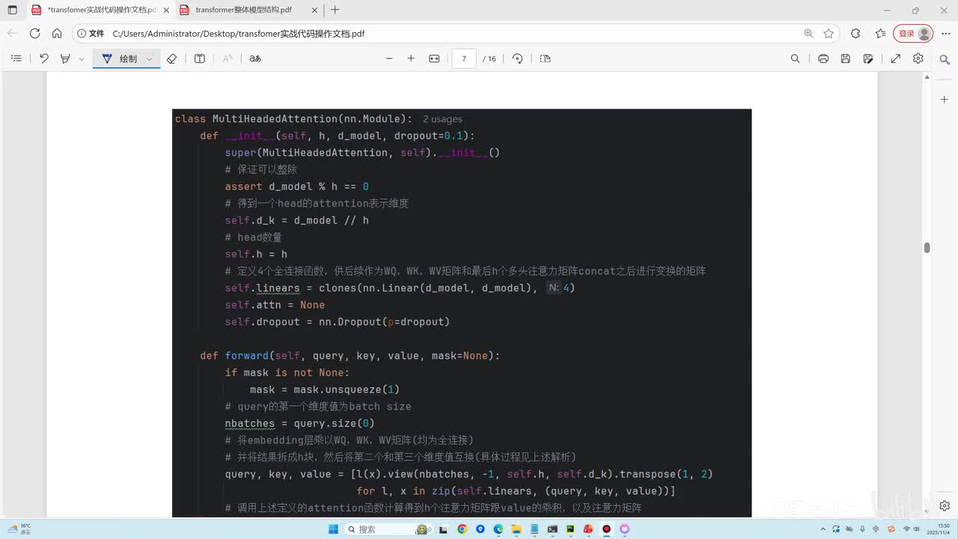The image size is (958, 539).
Task: Save the PDF
Action: pos(846,58)
